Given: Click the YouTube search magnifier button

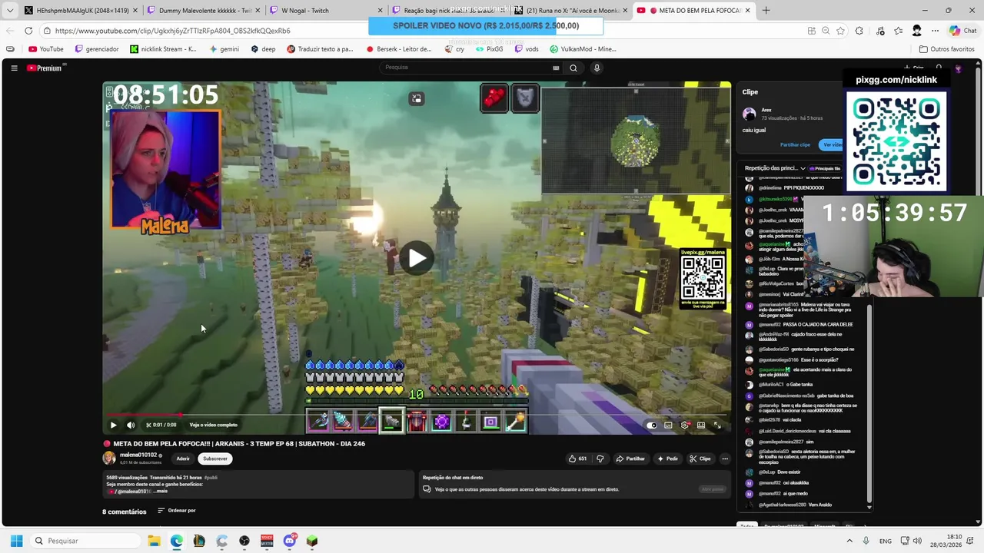Looking at the screenshot, I should point(573,68).
